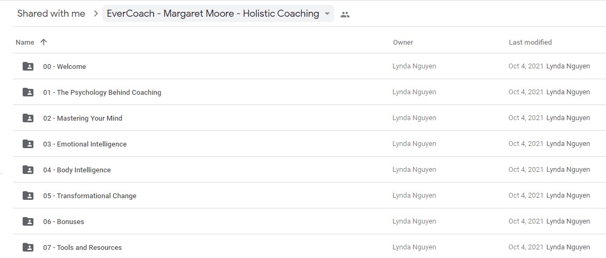
Task: Click the shared people icon next to folder title
Action: coord(345,15)
